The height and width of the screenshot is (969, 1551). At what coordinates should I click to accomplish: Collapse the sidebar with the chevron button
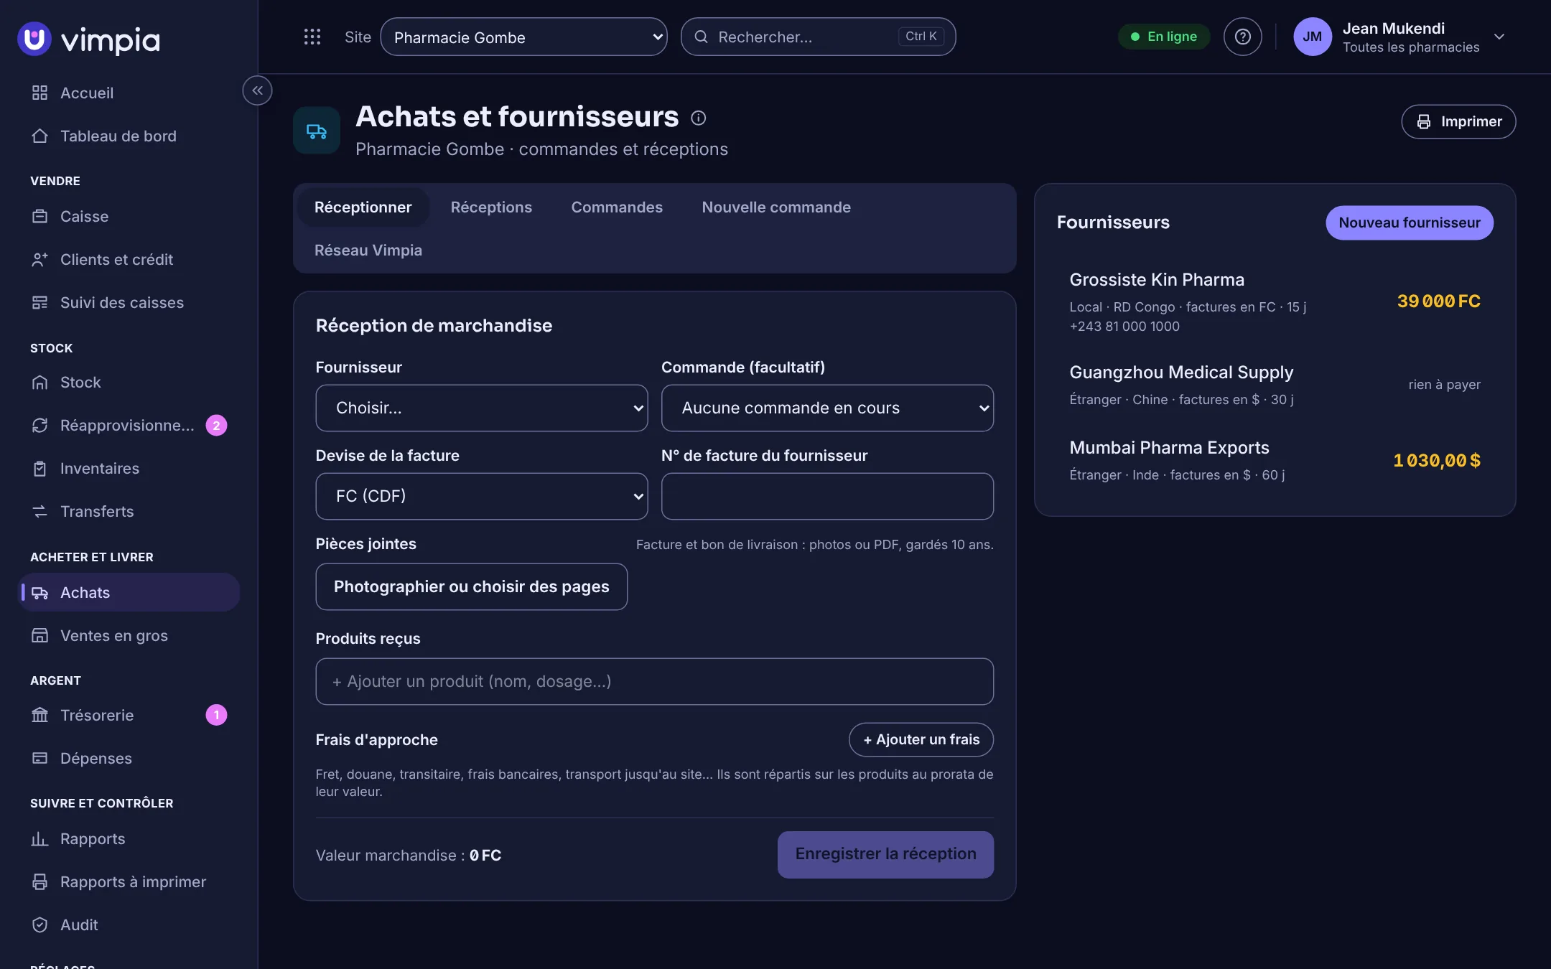coord(257,90)
